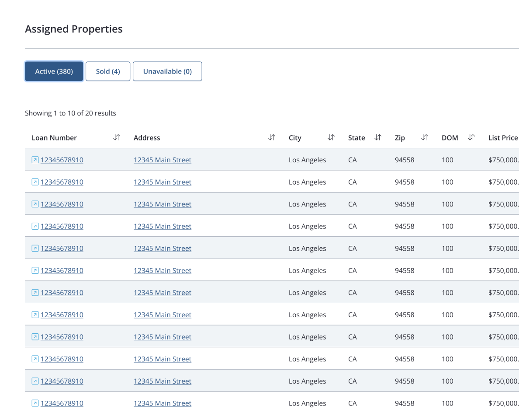Open the Sold (4) tab
Image resolution: width=519 pixels, height=413 pixels.
(108, 71)
